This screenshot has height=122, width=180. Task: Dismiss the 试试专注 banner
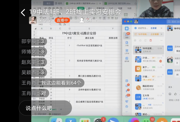tap(161, 28)
